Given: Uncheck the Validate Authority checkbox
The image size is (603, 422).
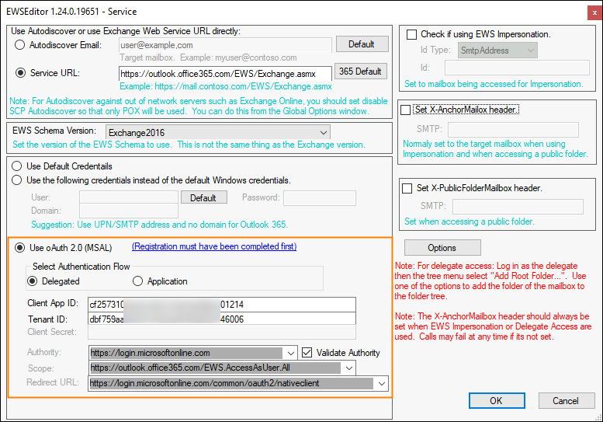Looking at the screenshot, I should coord(307,353).
